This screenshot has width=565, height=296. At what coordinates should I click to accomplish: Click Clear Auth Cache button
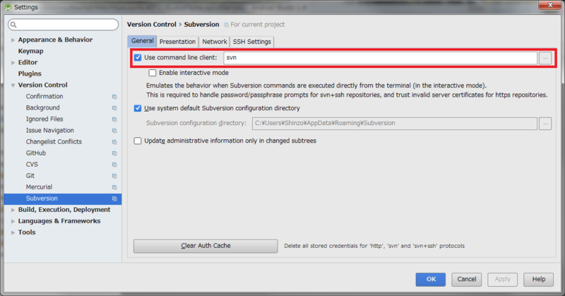tap(206, 246)
